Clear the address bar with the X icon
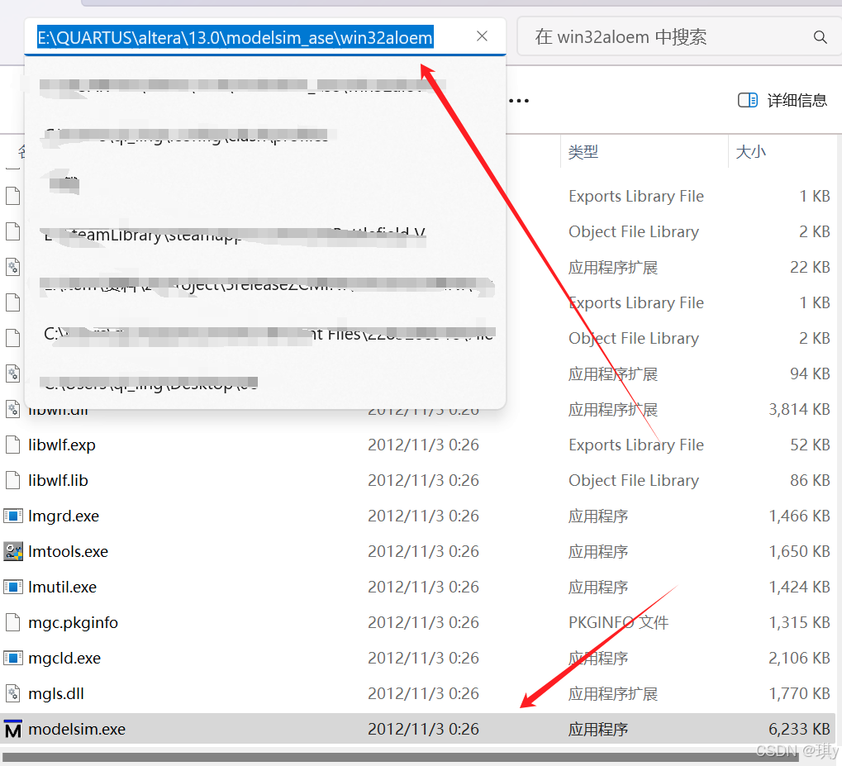Screen dimensions: 842x766 click(x=482, y=36)
